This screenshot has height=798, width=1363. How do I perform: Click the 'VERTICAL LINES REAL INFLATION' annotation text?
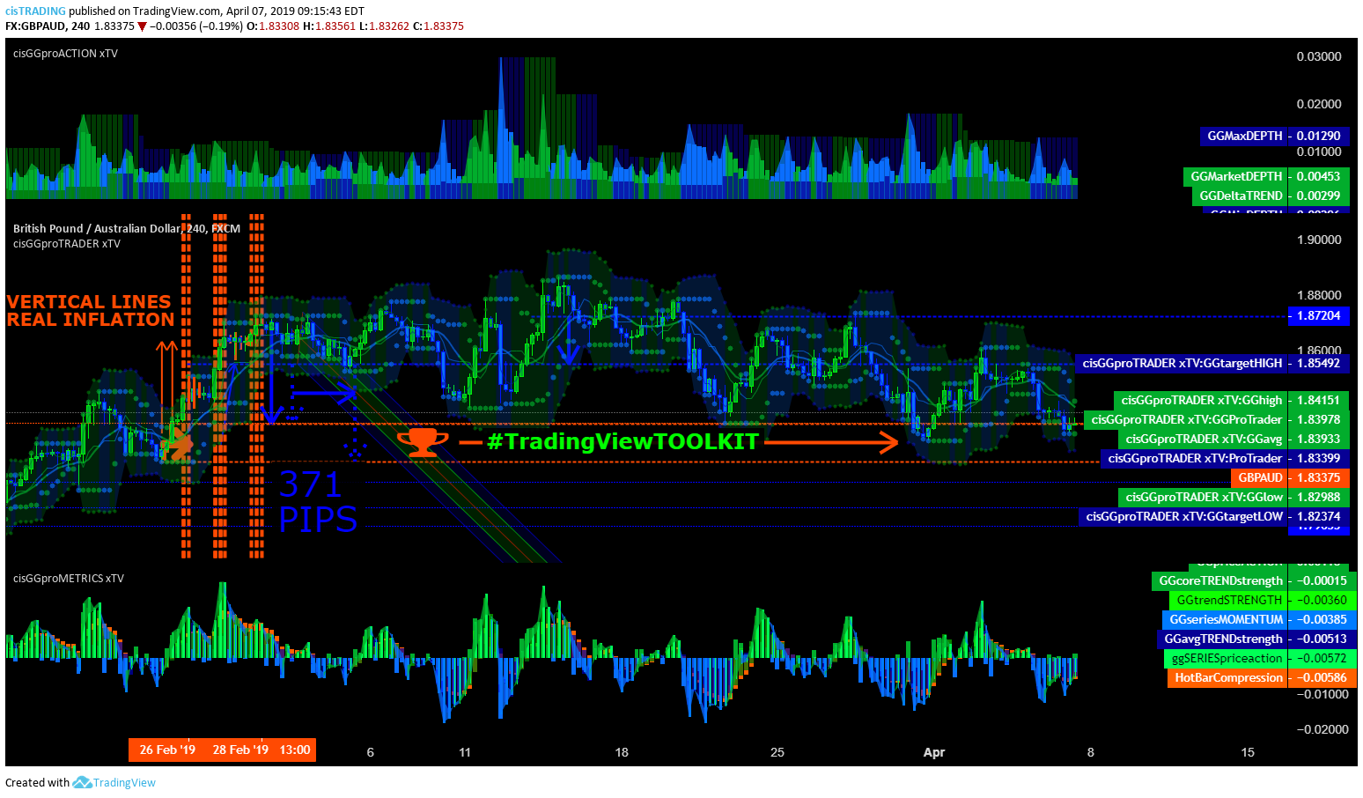(x=91, y=311)
